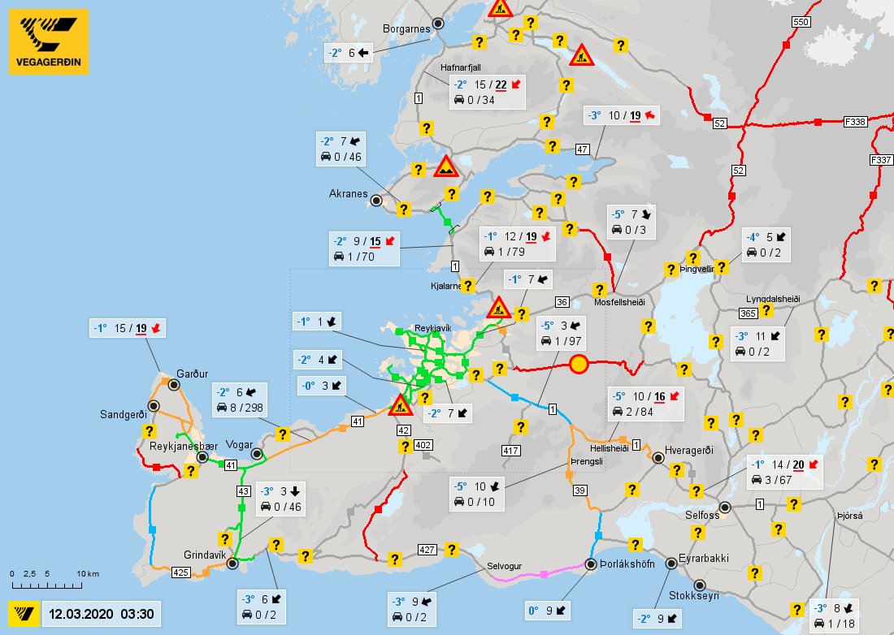The height and width of the screenshot is (635, 894).
Task: Click the yellow circle marker on the red road
Action: pyautogui.click(x=579, y=364)
